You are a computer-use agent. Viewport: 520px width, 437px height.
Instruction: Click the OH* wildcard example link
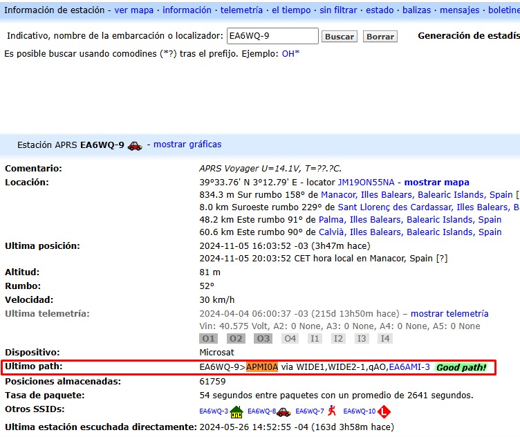point(290,53)
